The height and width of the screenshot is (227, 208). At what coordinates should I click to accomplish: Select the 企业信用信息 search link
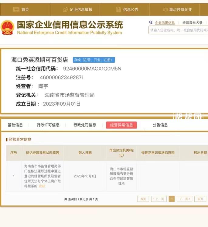(x=165, y=23)
